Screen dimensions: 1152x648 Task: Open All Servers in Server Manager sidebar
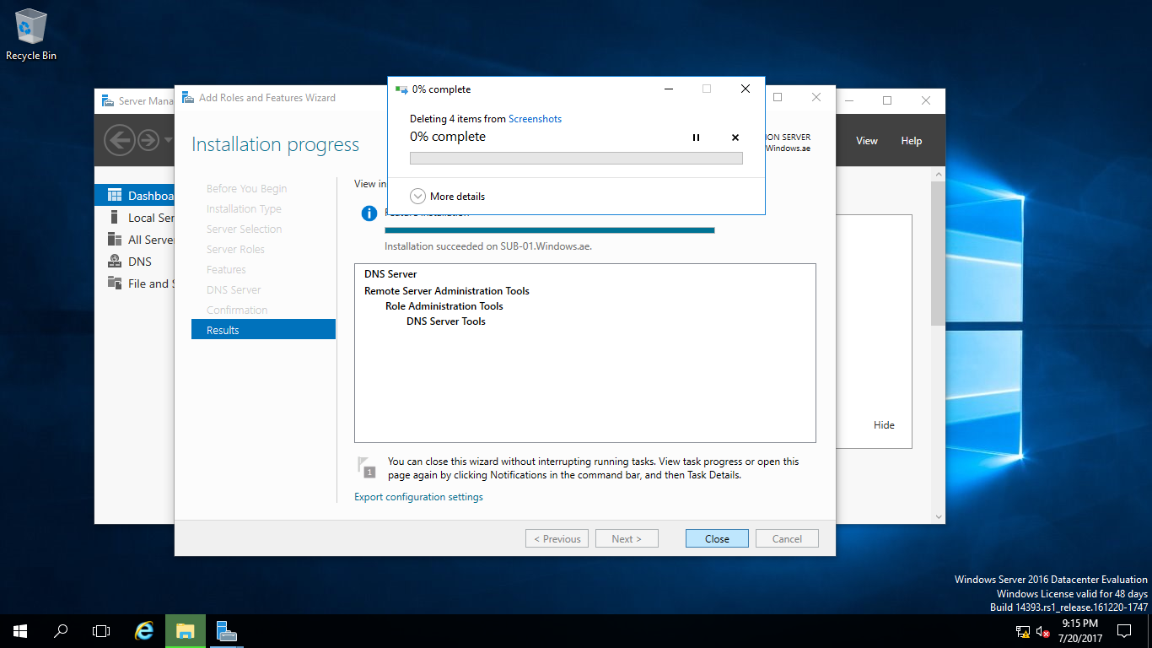coord(135,240)
